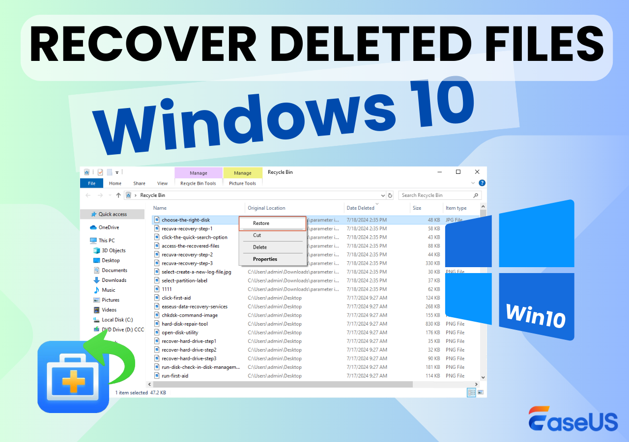Click the search magnifier icon

coord(475,195)
